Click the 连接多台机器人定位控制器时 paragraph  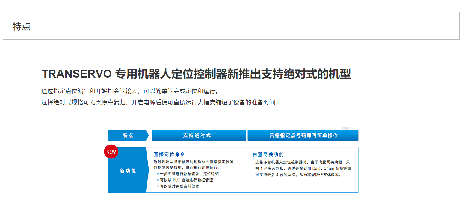point(303,168)
